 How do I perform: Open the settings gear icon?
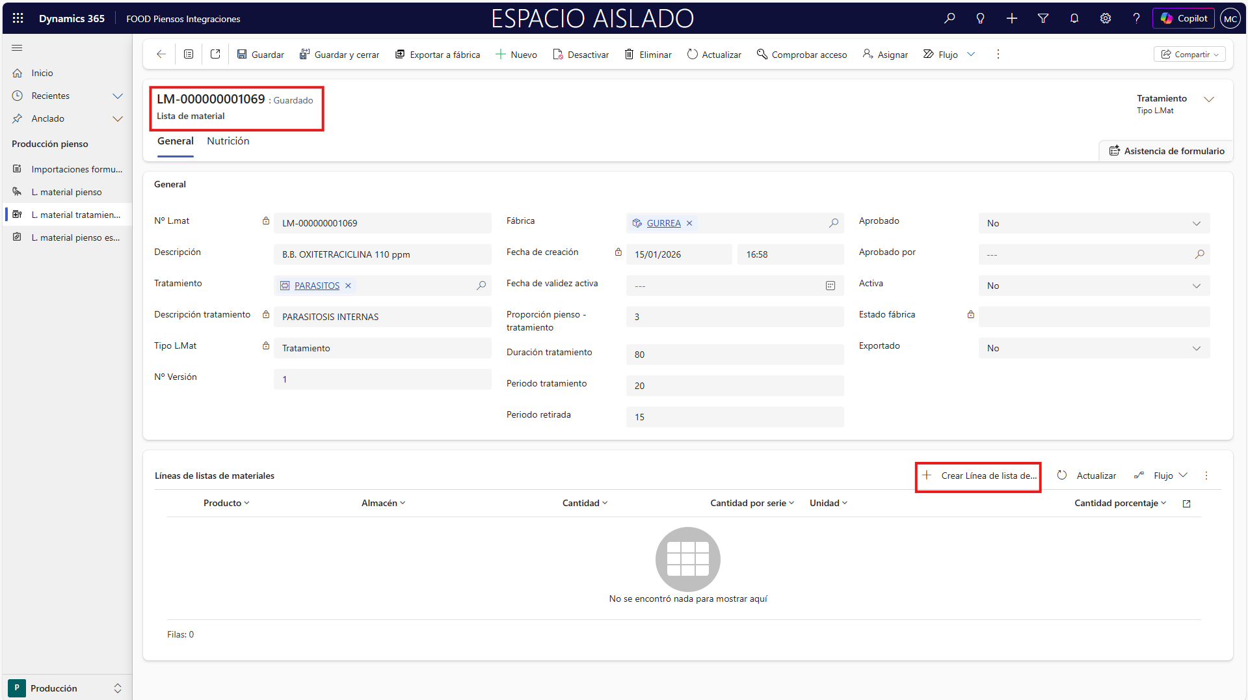1105,18
